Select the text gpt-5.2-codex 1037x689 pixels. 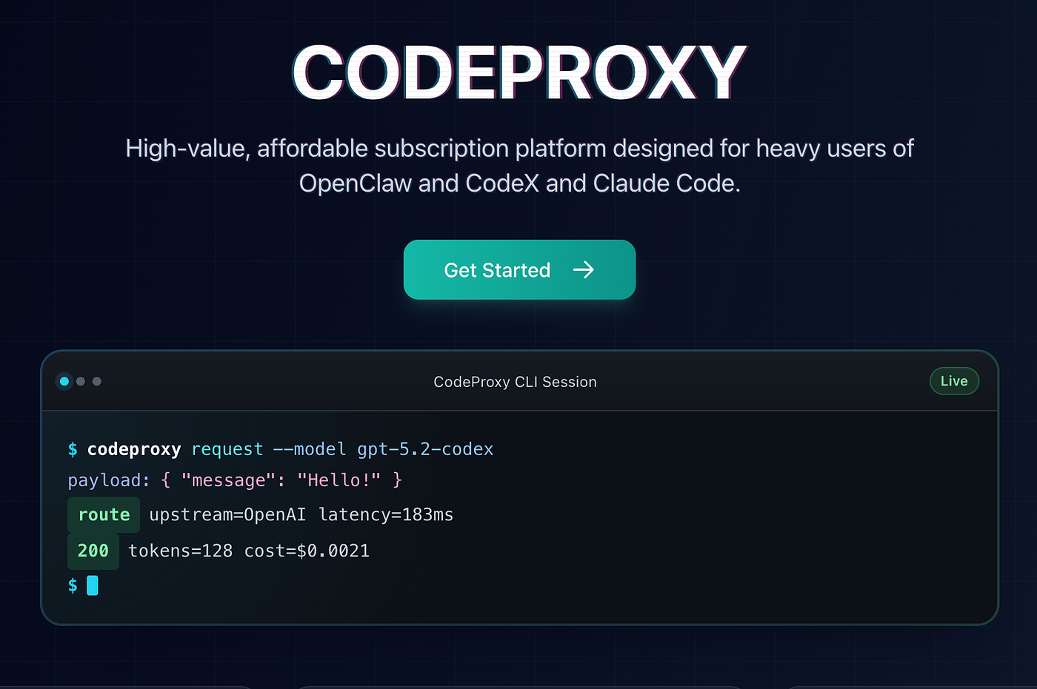point(425,449)
